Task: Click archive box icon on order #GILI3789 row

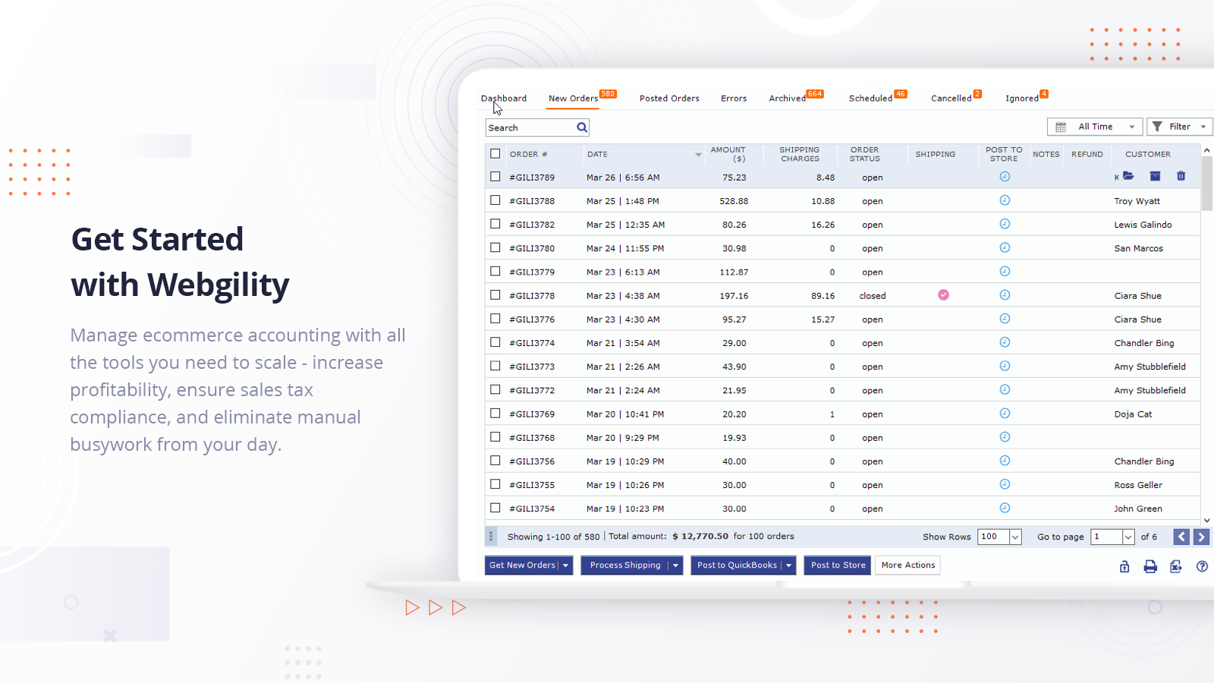Action: pyautogui.click(x=1155, y=176)
